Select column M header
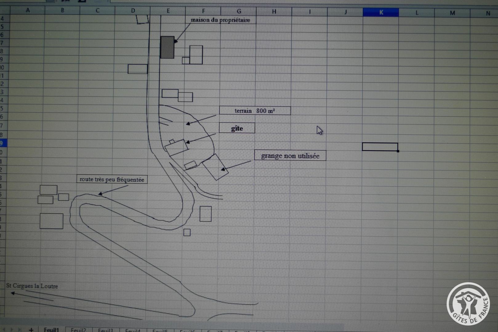The image size is (498, 332). click(x=452, y=13)
